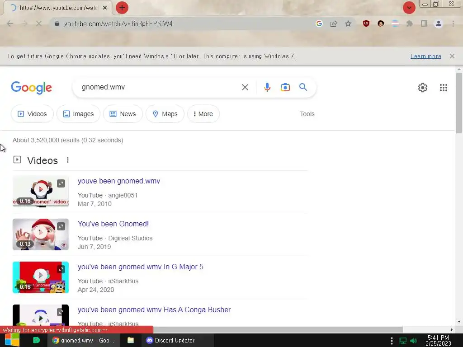
Task: Toggle the browser side panel
Action: point(424,23)
